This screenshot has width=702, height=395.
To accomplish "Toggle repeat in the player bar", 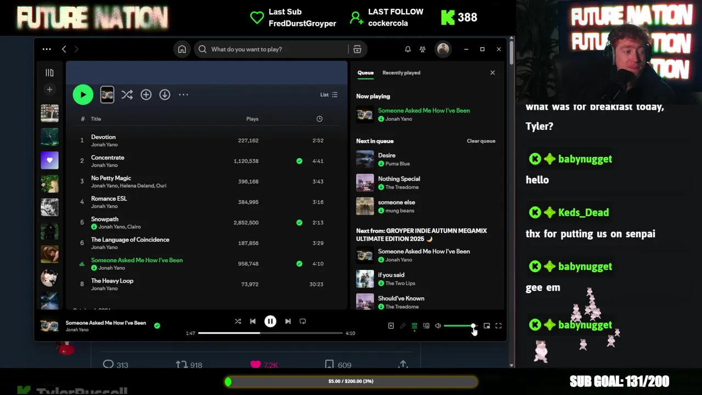I will point(303,321).
